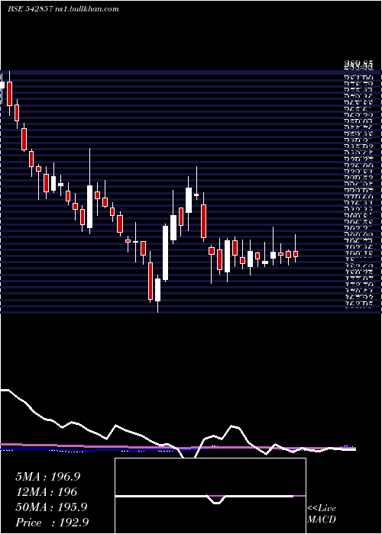Click the Price : 192.9 value
Screen dimensions: 382x534
pos(52,523)
